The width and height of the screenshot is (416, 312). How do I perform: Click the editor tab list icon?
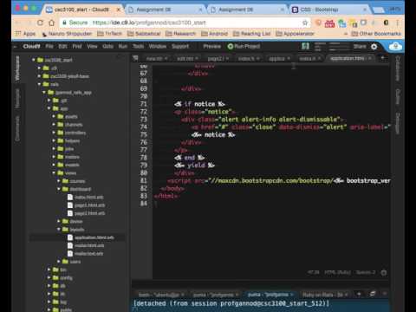(x=135, y=58)
